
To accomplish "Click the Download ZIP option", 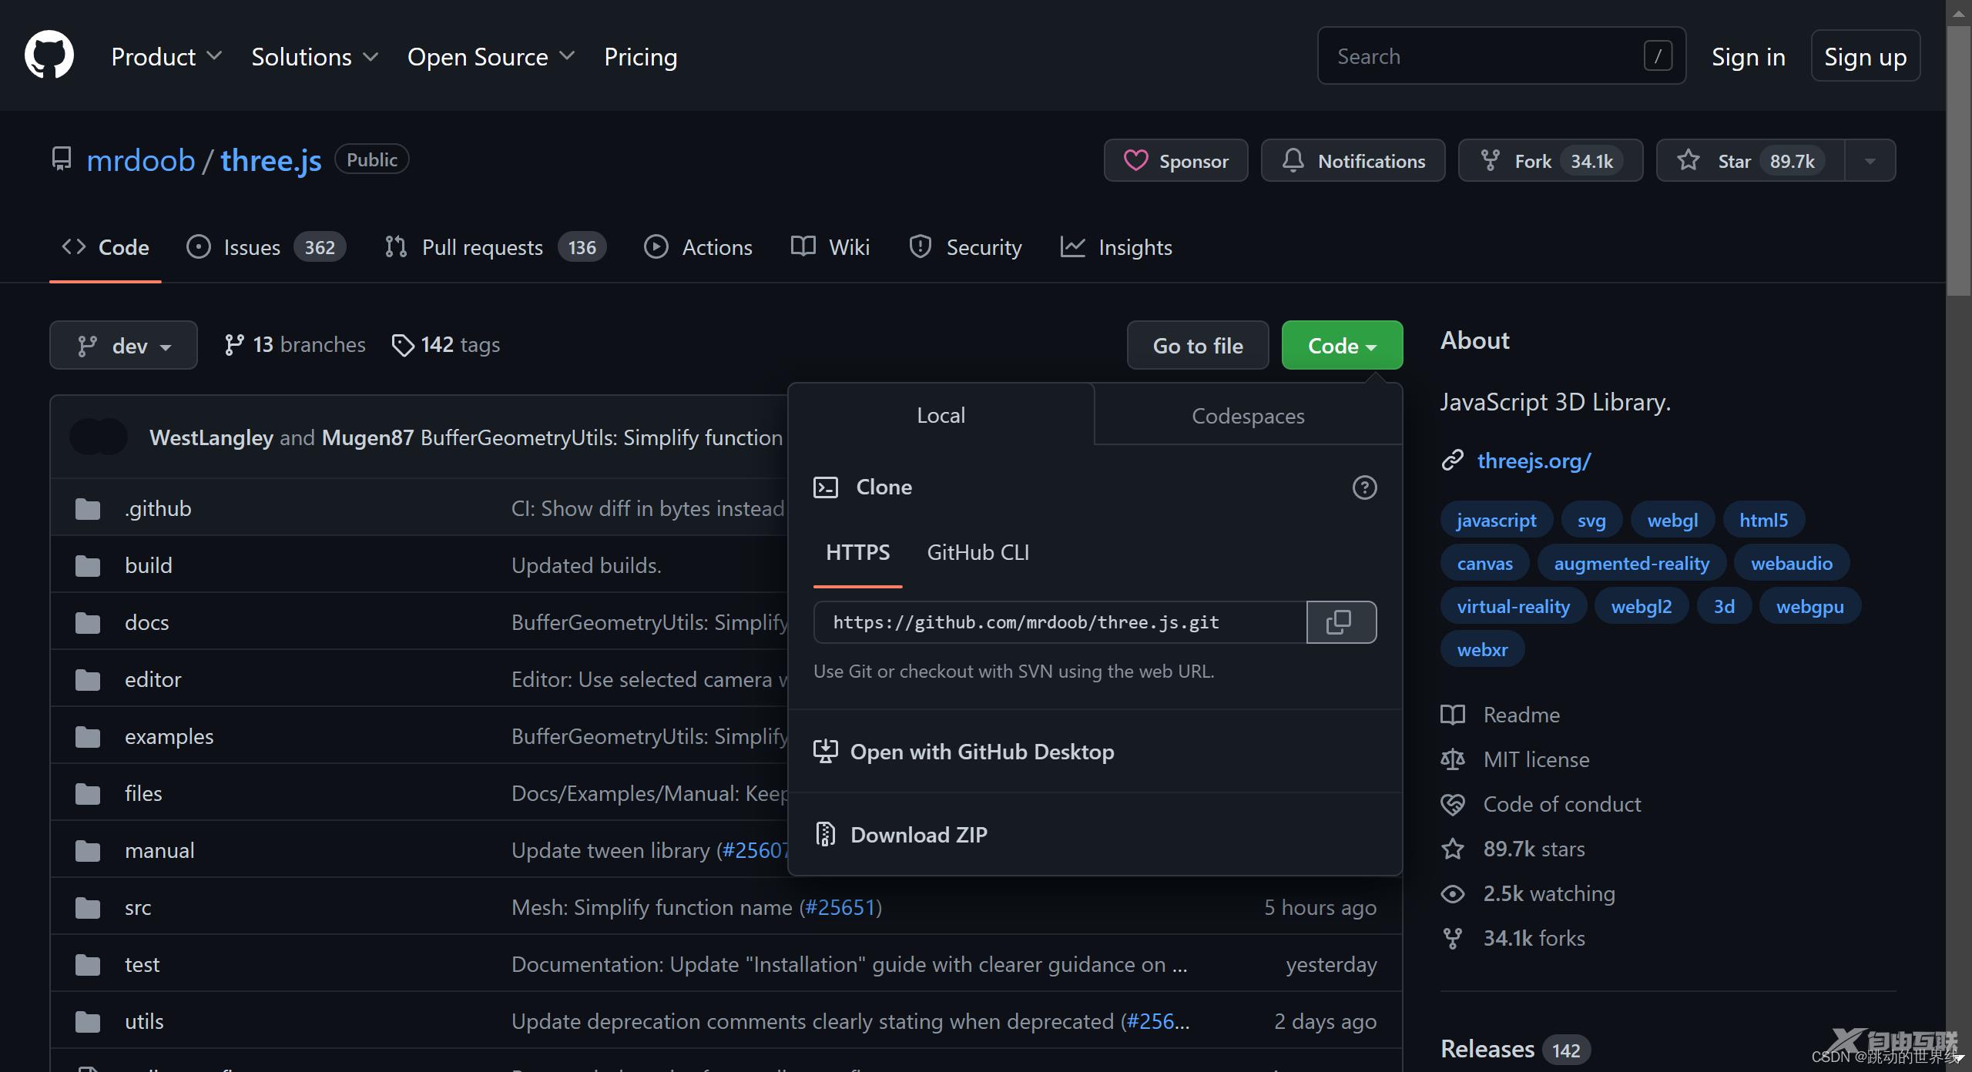I will pos(1095,834).
